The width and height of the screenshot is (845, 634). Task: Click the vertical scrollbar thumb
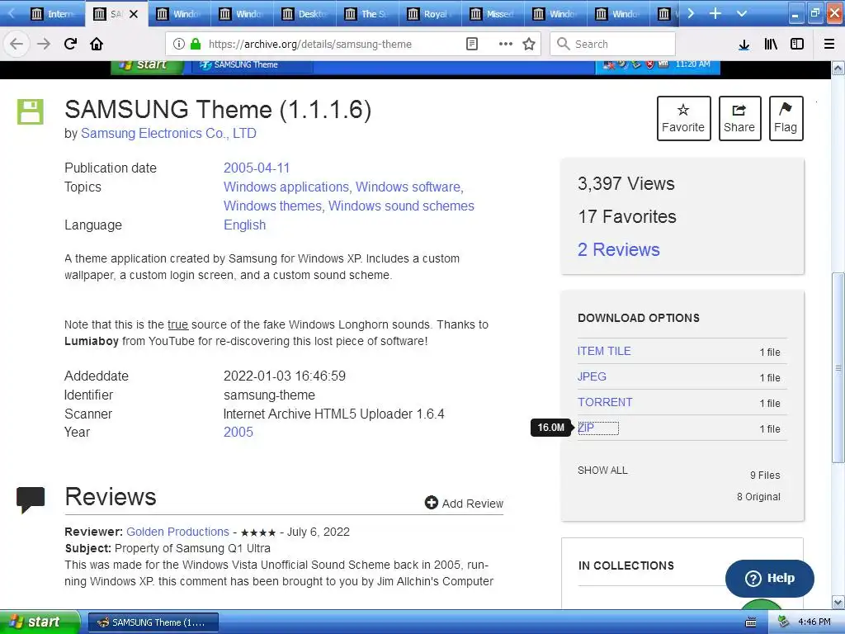point(838,367)
